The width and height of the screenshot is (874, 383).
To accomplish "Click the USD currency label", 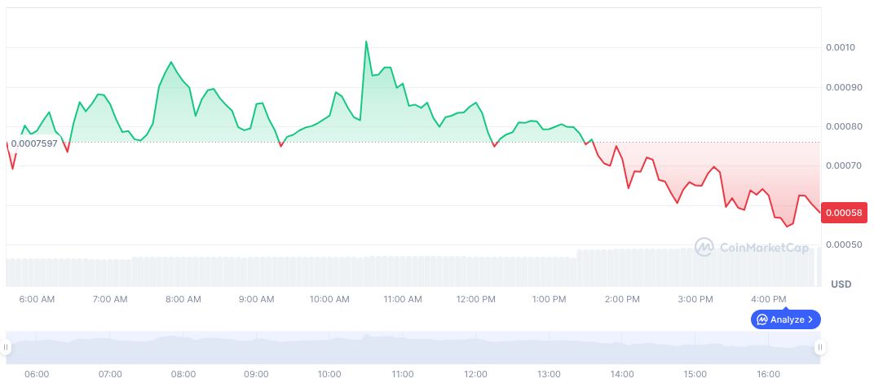I will pos(841,284).
